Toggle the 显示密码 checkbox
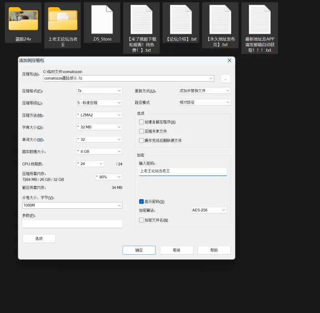Image resolution: width=320 pixels, height=313 pixels. (141, 201)
